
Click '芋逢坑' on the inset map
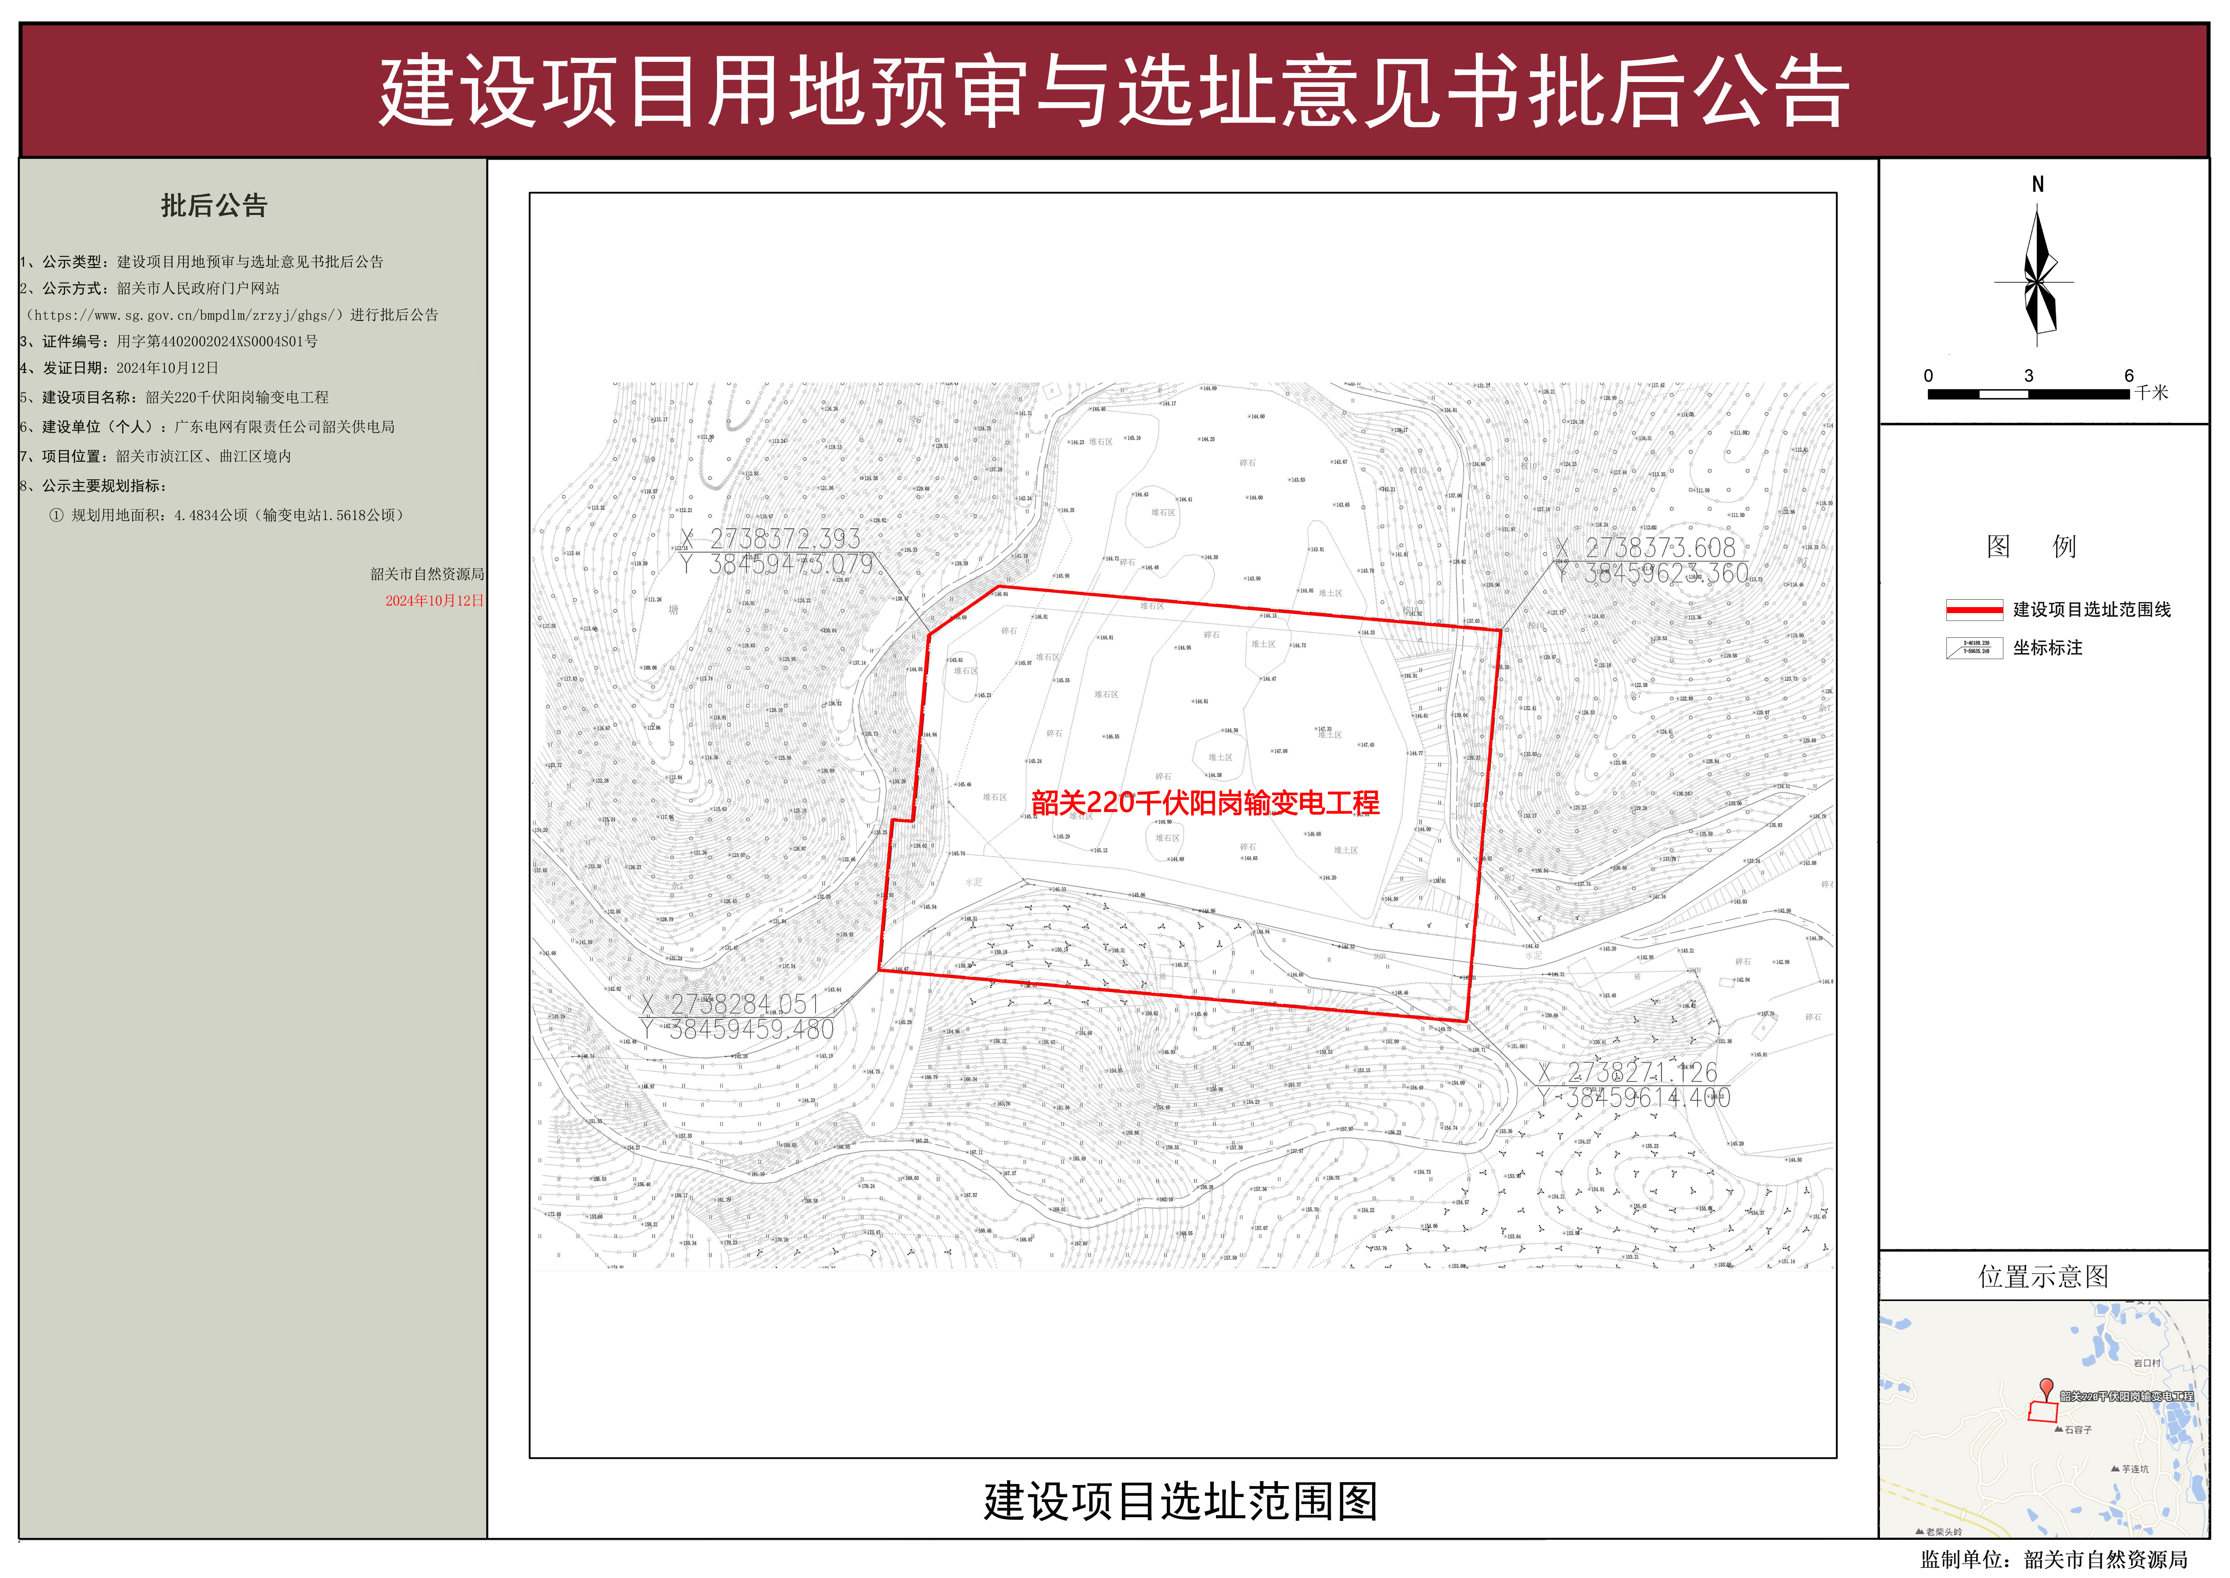coord(2135,1469)
